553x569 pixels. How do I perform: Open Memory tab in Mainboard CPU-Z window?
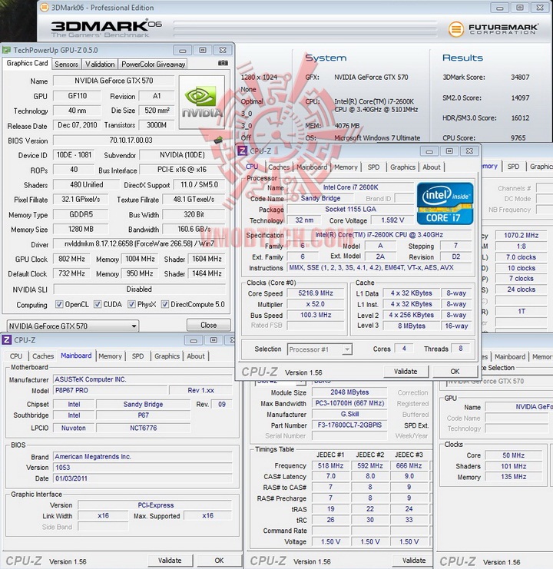[x=110, y=356]
